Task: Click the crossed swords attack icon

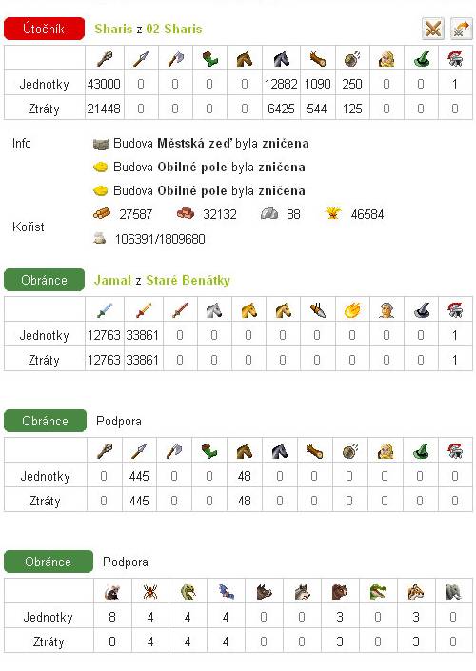Action: 433,30
